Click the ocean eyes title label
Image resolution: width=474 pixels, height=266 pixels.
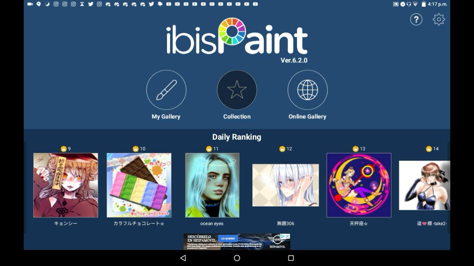click(212, 224)
